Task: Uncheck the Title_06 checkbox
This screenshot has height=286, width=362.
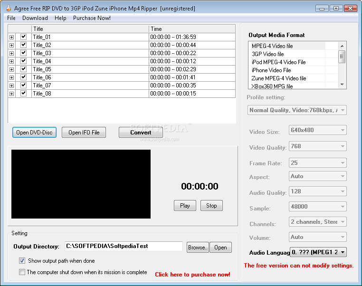Action: (x=23, y=77)
